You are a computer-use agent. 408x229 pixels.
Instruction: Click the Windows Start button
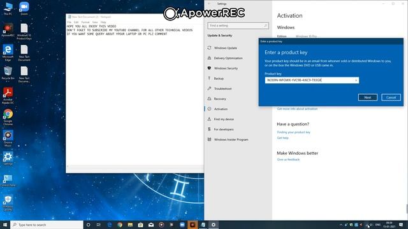[5, 225]
